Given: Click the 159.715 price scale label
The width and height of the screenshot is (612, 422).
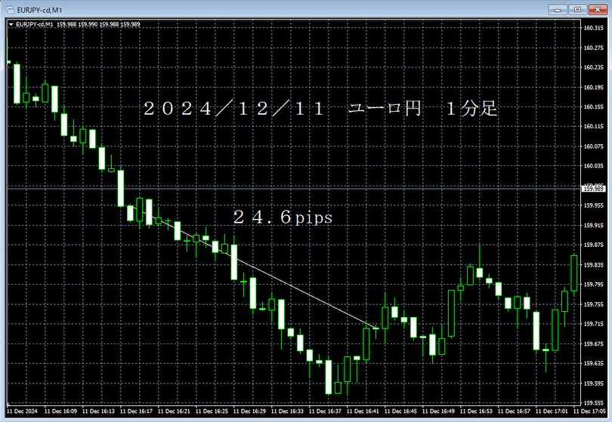Looking at the screenshot, I should click(x=593, y=324).
